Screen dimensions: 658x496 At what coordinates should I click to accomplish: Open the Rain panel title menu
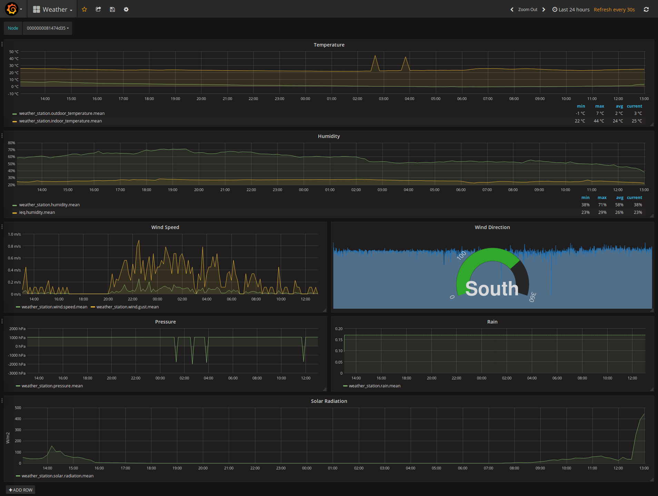(x=492, y=322)
